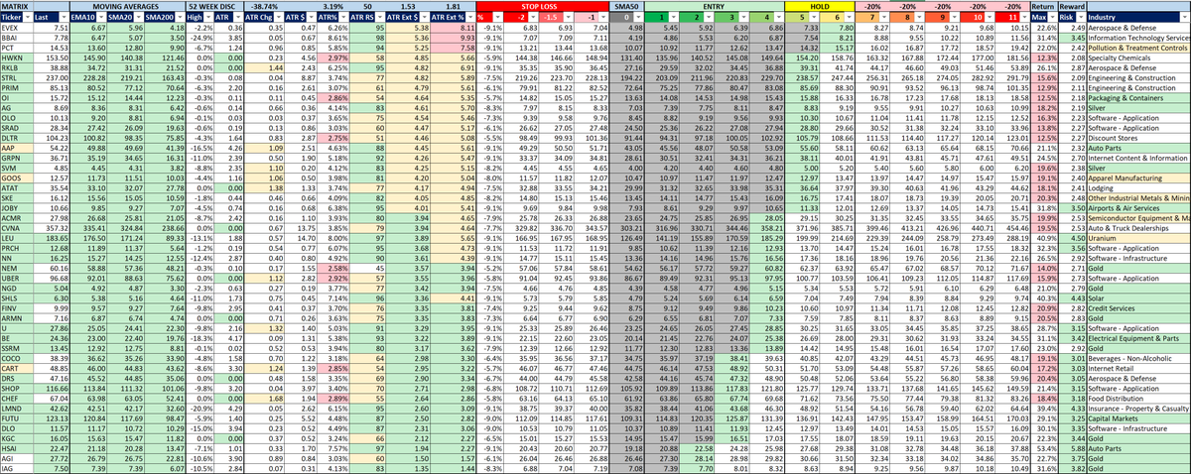Select the Capital Markets industry cell
1191x474 pixels.
[1138, 417]
